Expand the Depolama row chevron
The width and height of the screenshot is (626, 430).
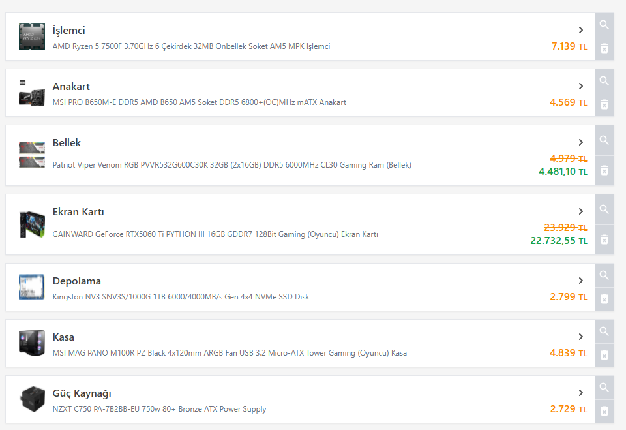click(x=581, y=281)
